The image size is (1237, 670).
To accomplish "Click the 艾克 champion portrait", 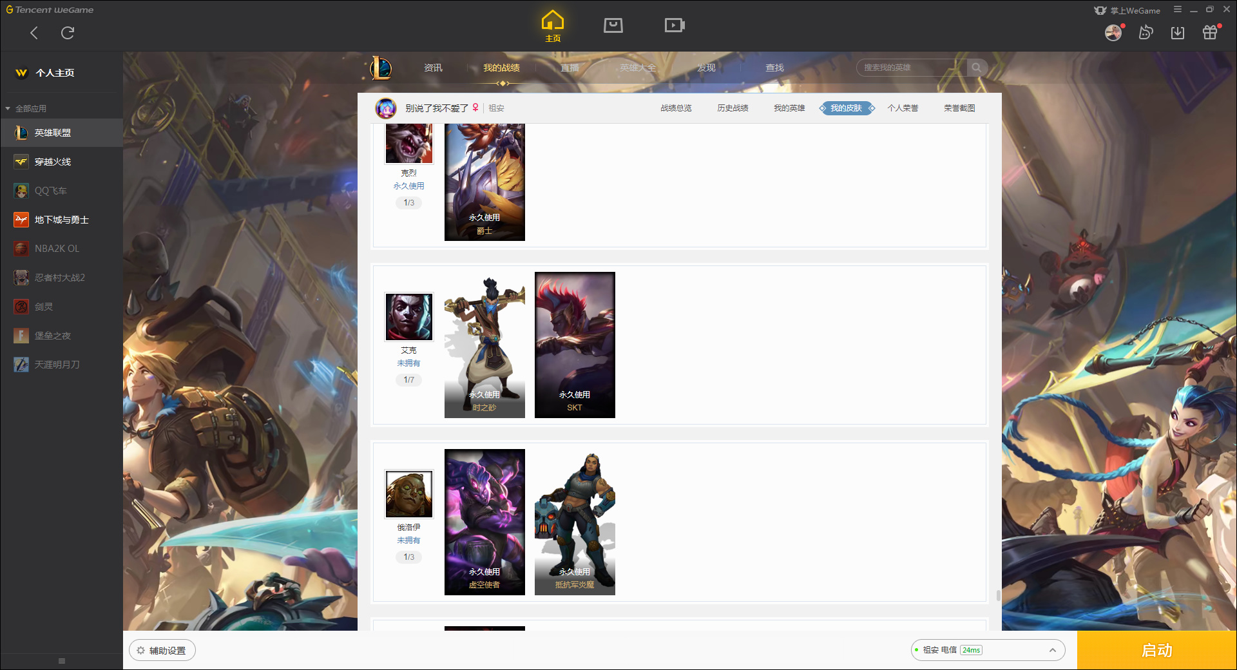I will click(x=409, y=317).
